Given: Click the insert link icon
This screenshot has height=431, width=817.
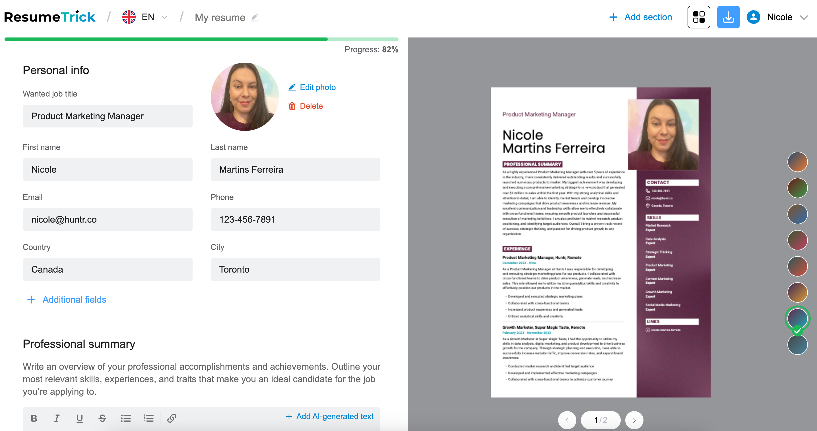Looking at the screenshot, I should (172, 418).
